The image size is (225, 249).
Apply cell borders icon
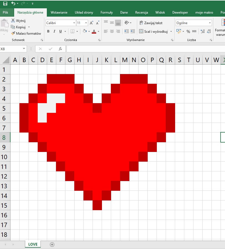click(73, 31)
